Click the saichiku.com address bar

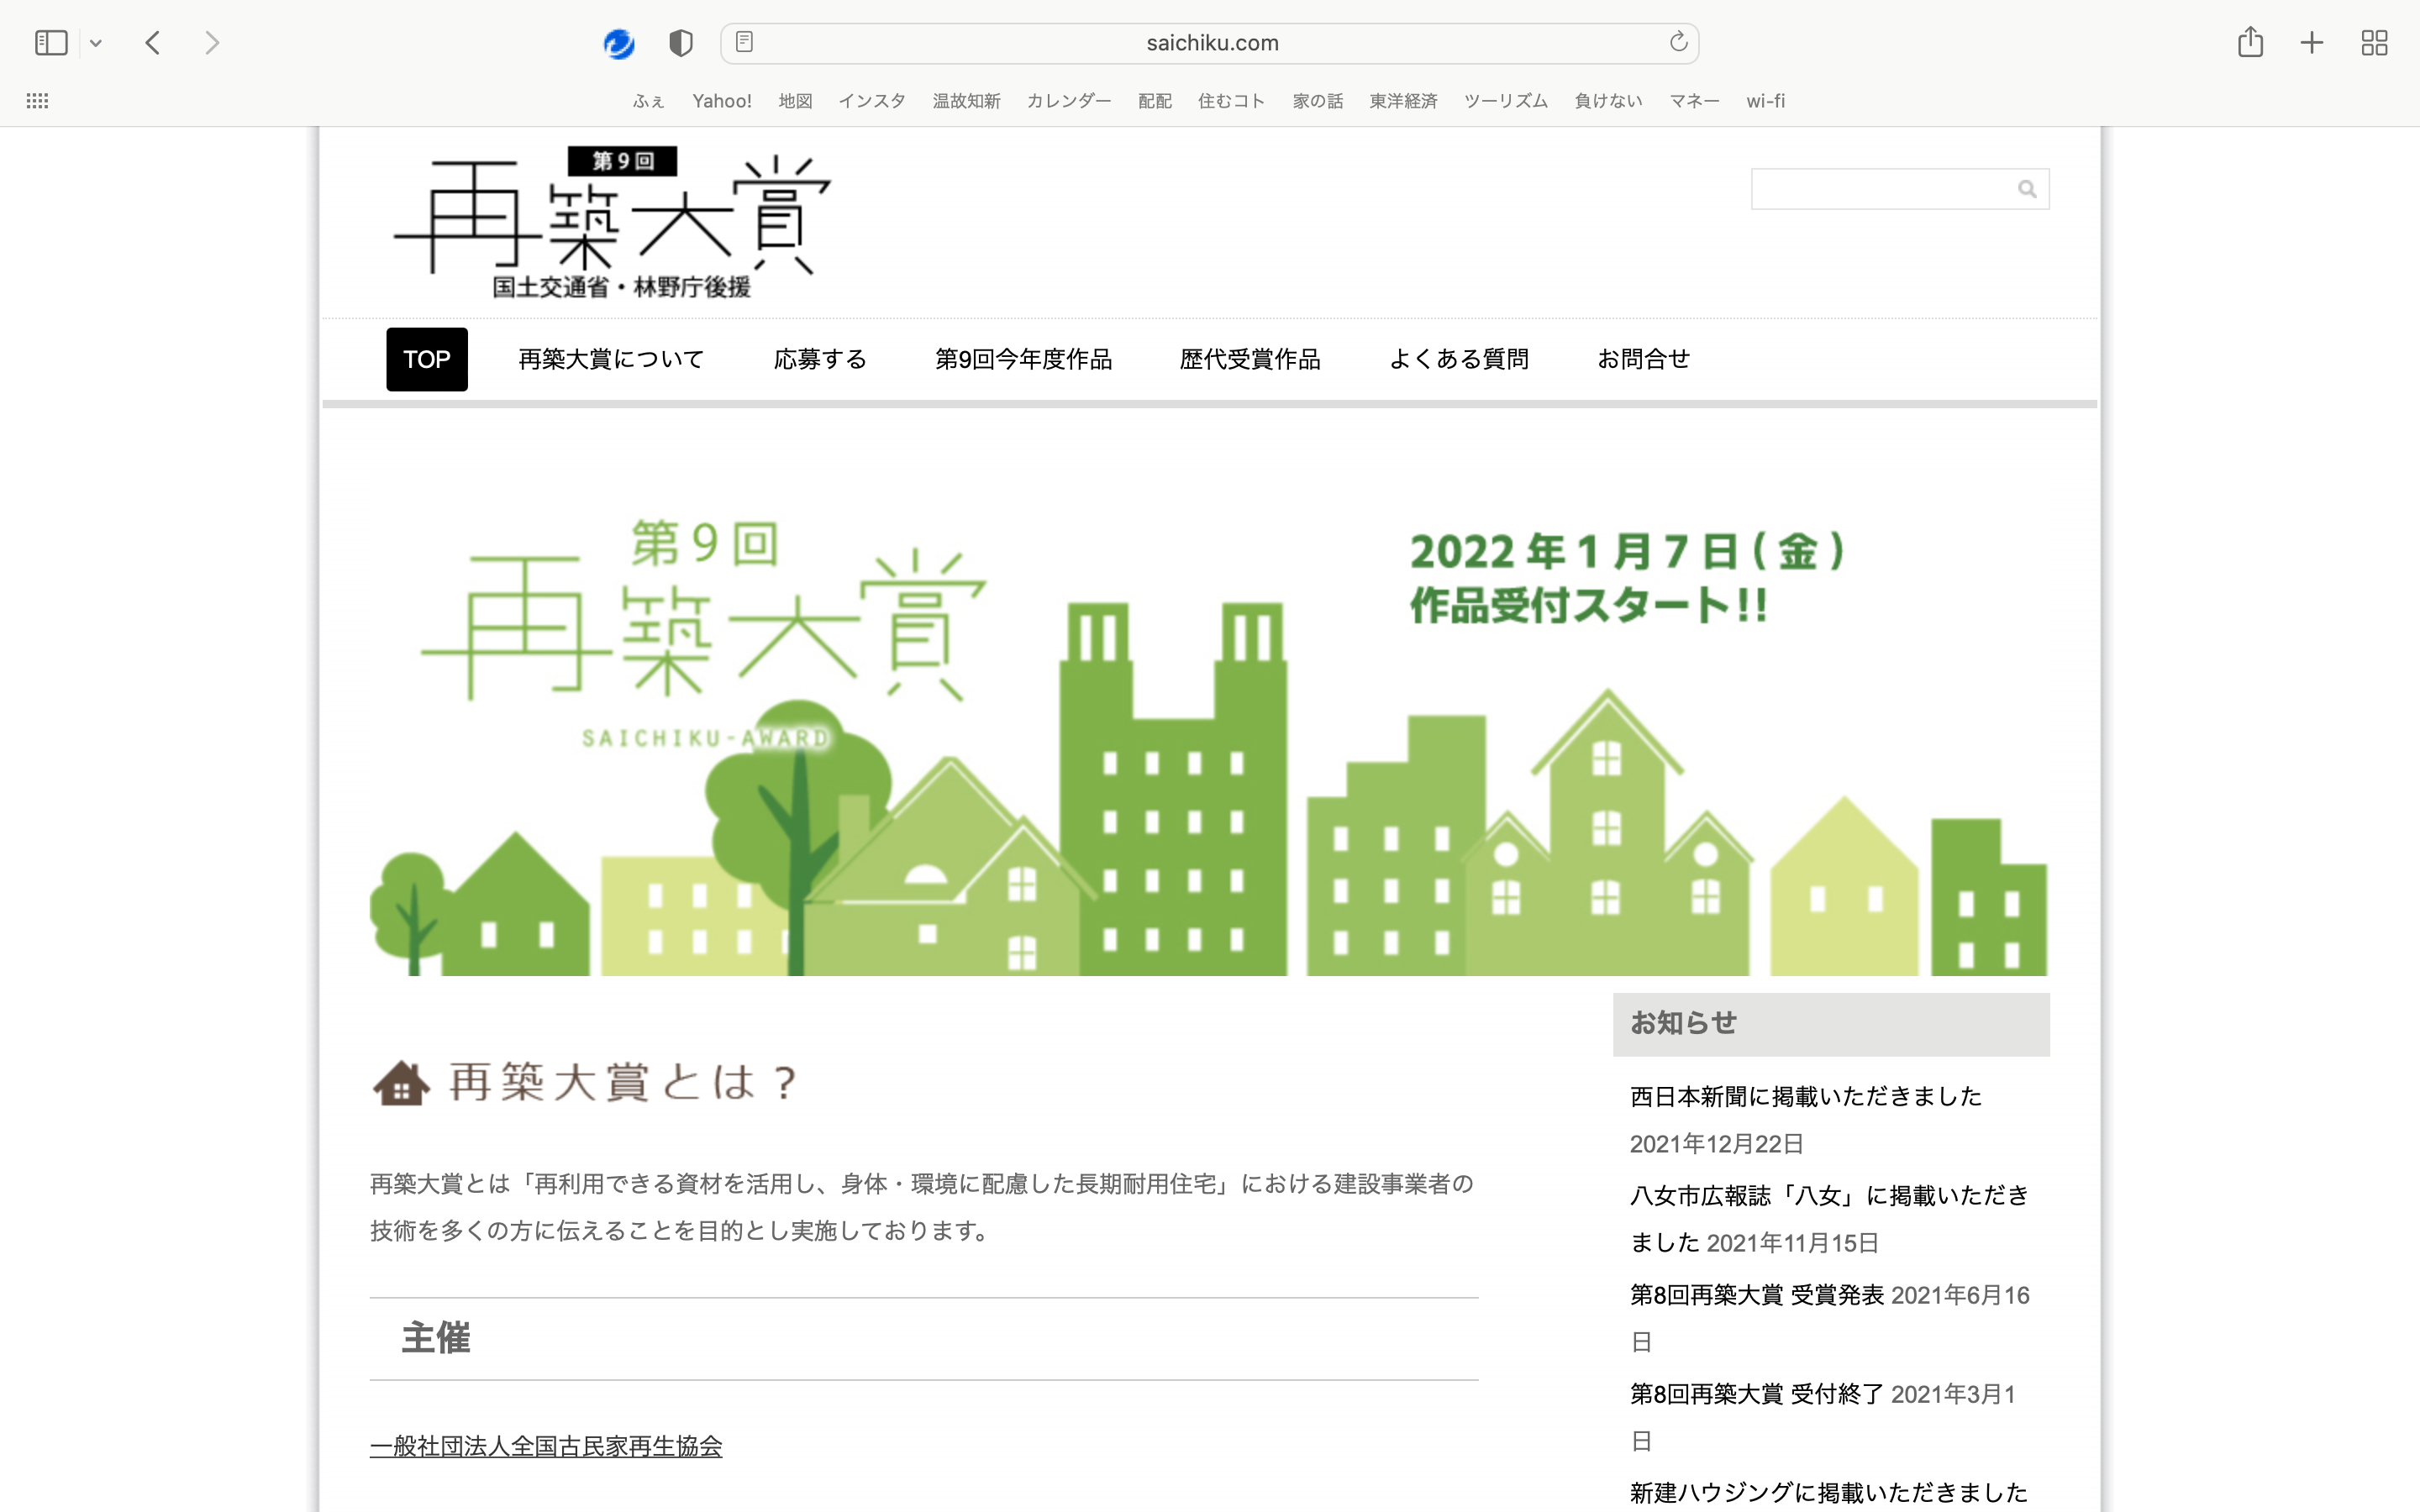click(x=1210, y=43)
